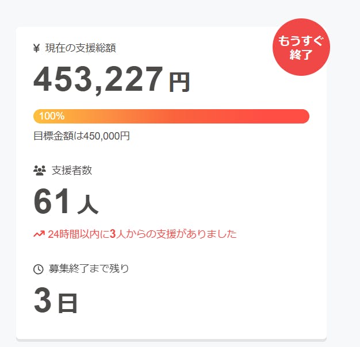Screen dimensions: 360x347
Task: Click the 100% label on progress bar
Action: 52,116
